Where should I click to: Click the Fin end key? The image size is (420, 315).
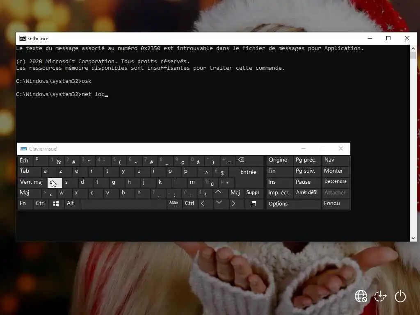pyautogui.click(x=279, y=171)
